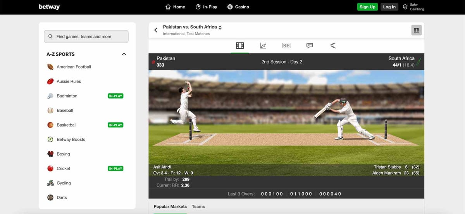This screenshot has height=214, width=465.
Task: Click the Basketball icon
Action: (50, 125)
